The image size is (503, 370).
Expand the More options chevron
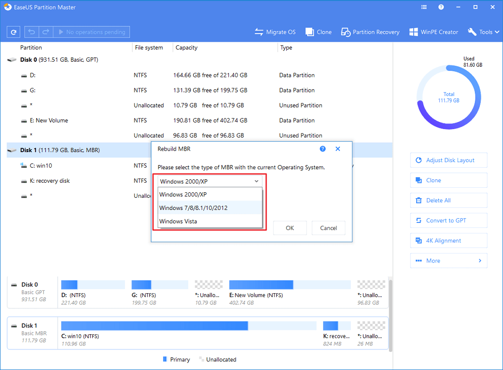coord(480,261)
